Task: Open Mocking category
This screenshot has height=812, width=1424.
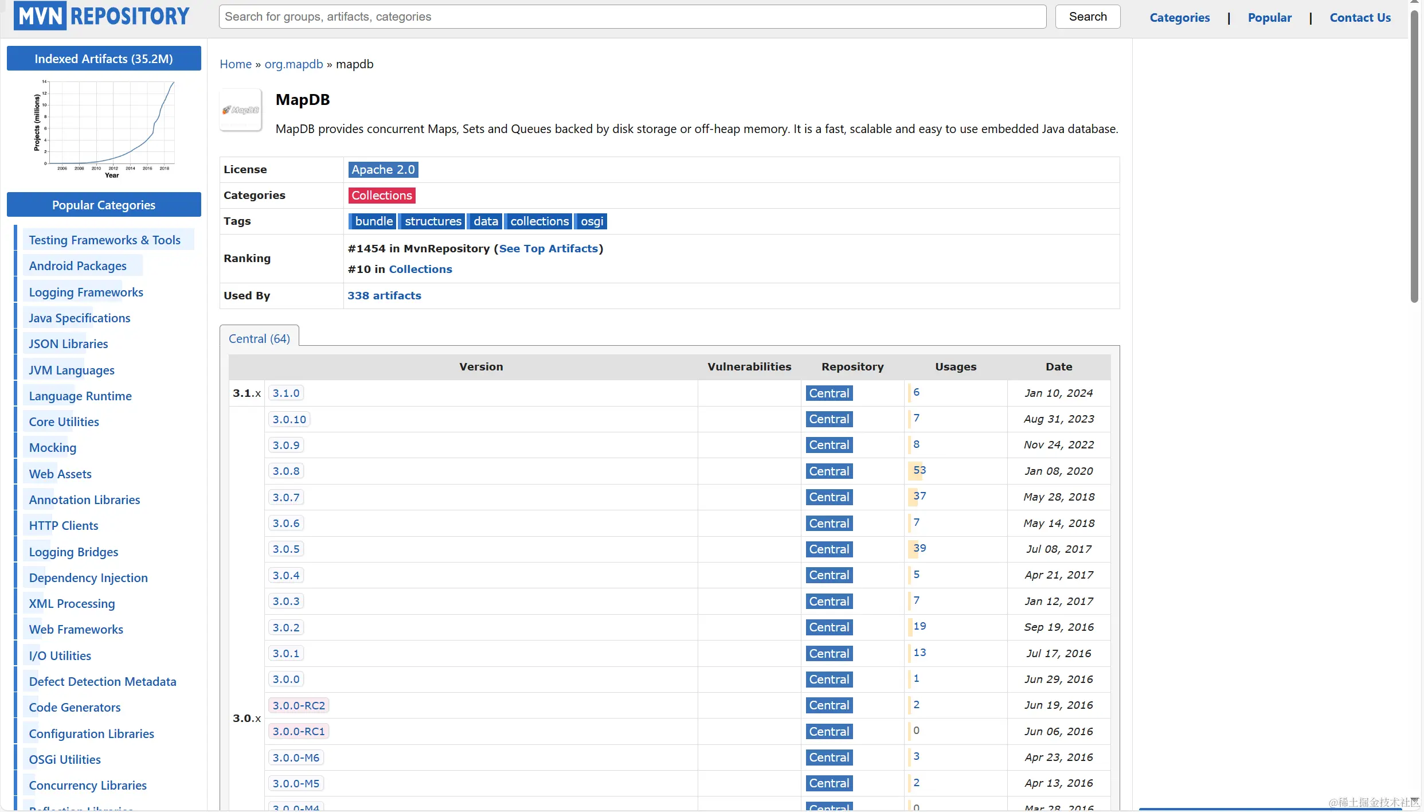Action: point(53,448)
